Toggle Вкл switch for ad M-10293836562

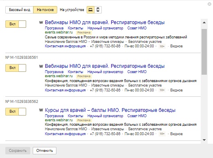[16, 111]
